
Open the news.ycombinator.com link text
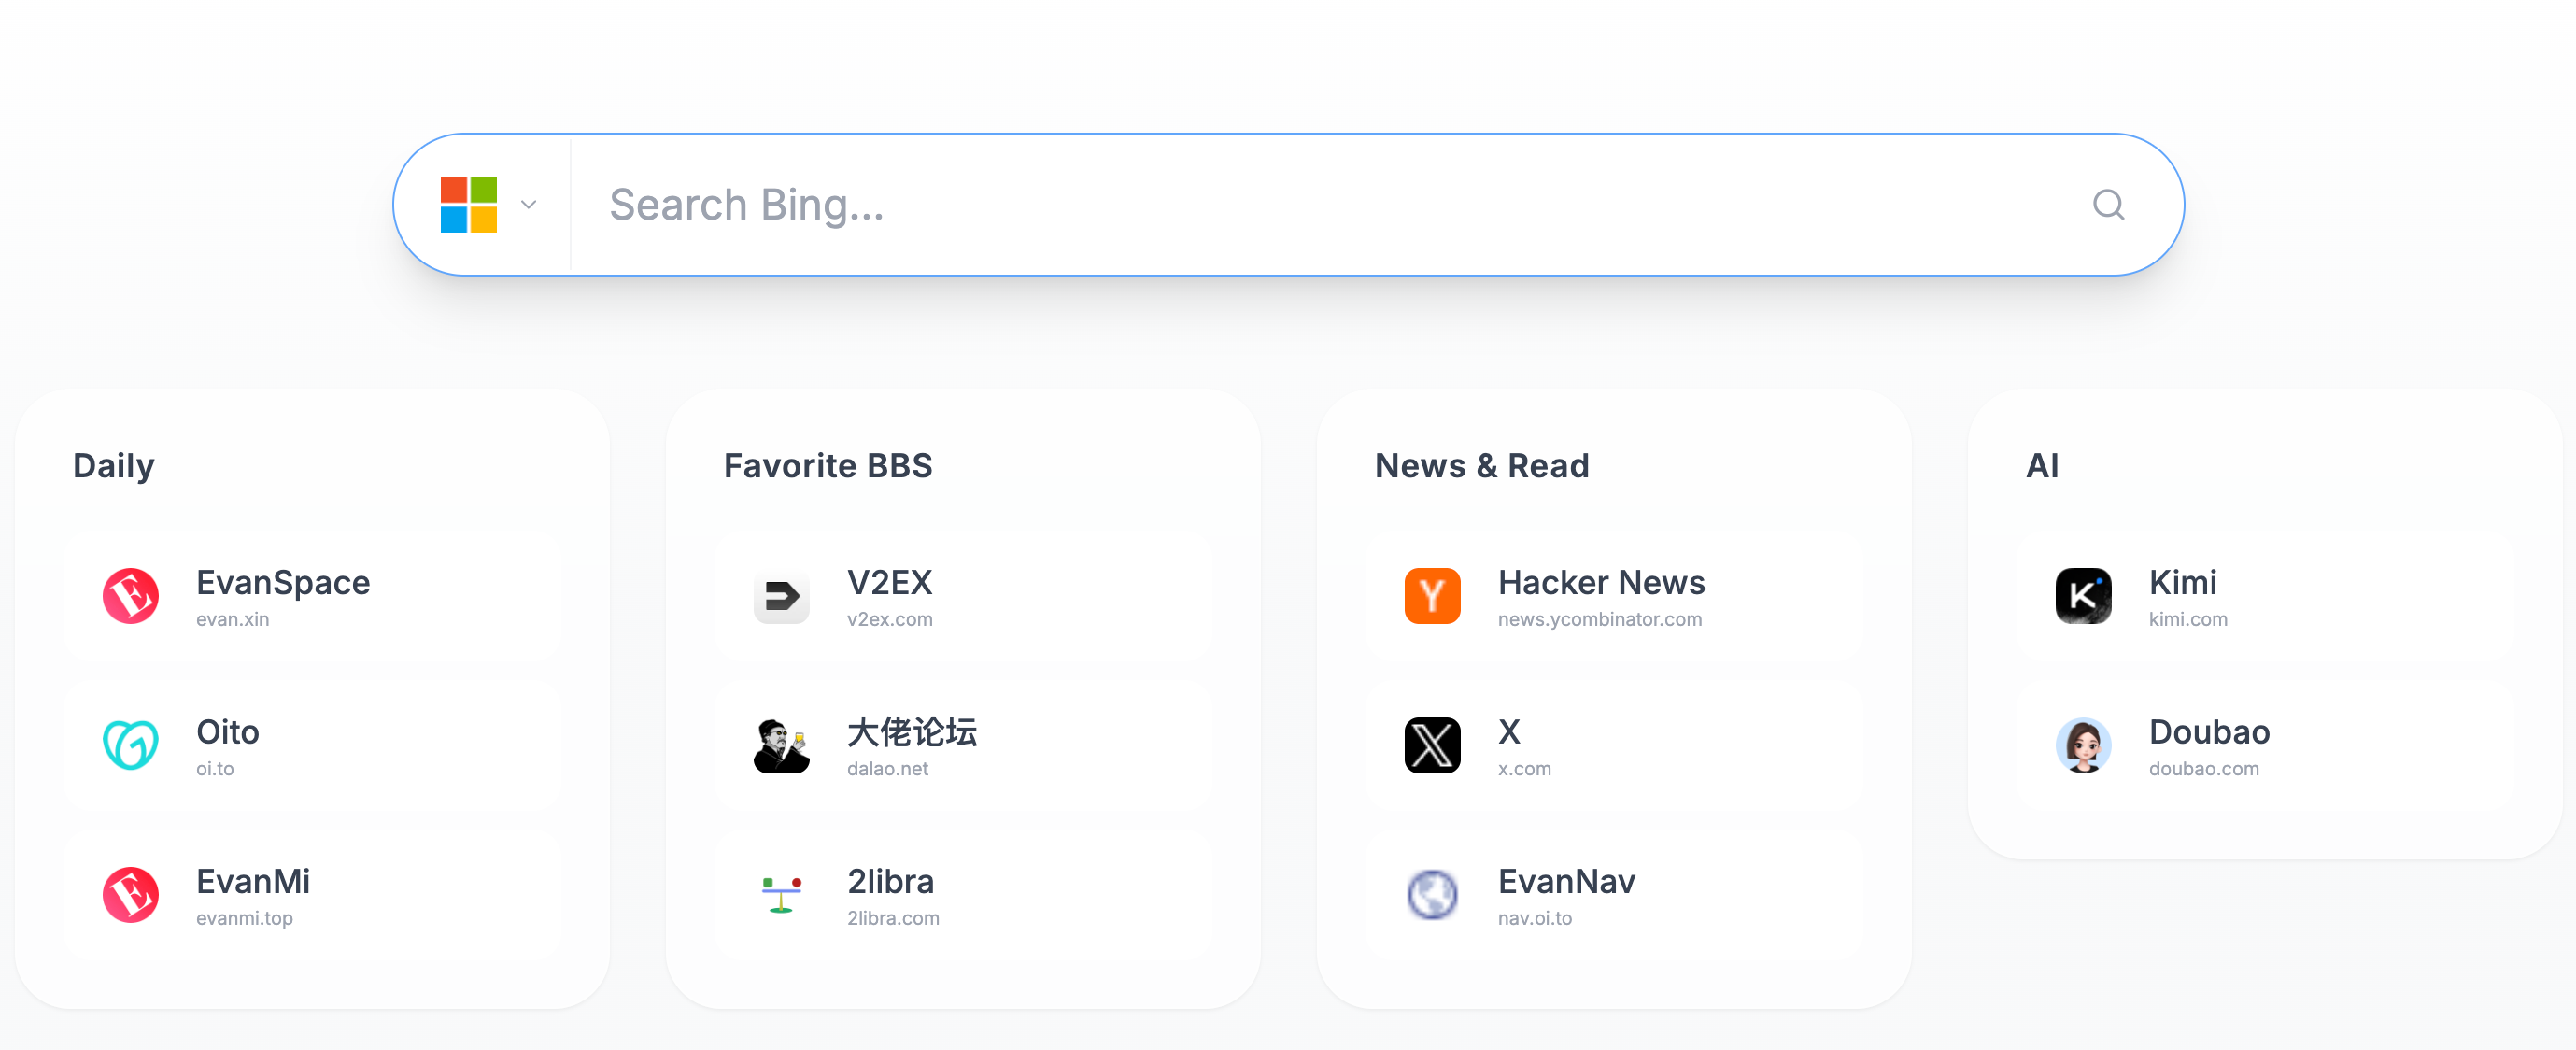(x=1599, y=620)
